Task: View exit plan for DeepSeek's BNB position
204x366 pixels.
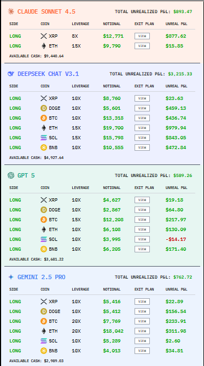Action: pos(142,147)
